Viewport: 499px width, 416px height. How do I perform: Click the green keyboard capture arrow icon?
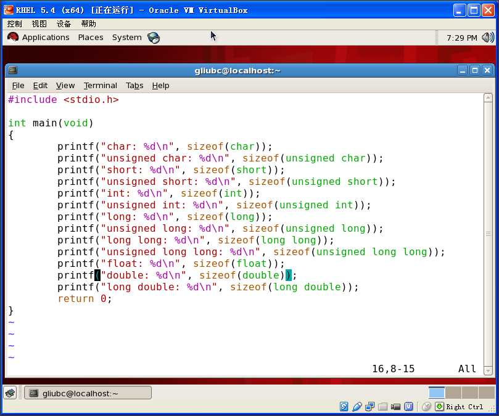pos(439,407)
